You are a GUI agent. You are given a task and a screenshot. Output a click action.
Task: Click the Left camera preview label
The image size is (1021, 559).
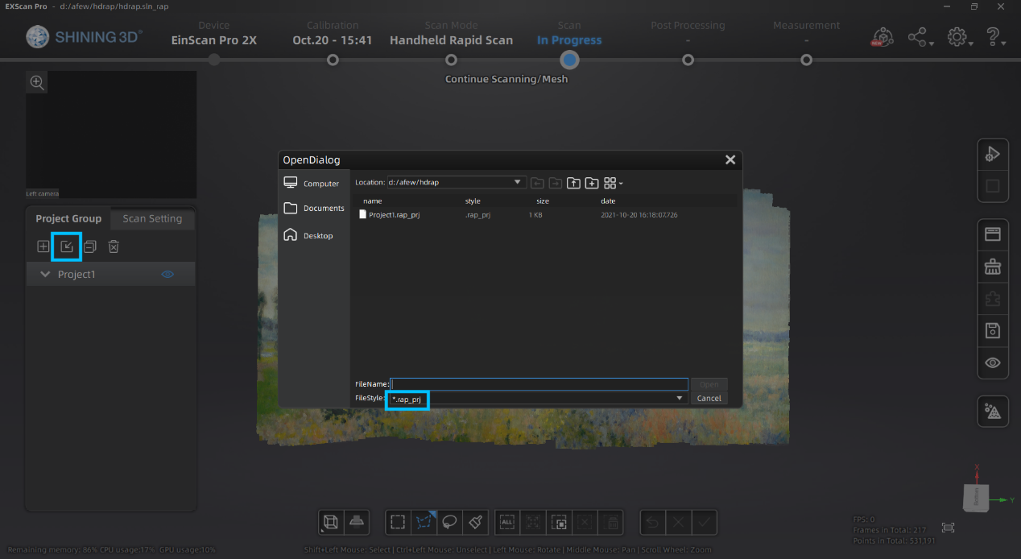click(x=42, y=193)
